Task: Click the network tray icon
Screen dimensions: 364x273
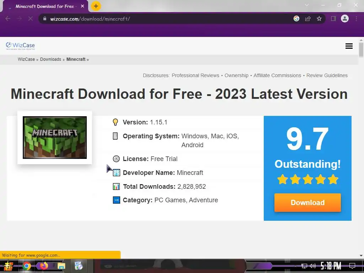Action: tap(304, 266)
